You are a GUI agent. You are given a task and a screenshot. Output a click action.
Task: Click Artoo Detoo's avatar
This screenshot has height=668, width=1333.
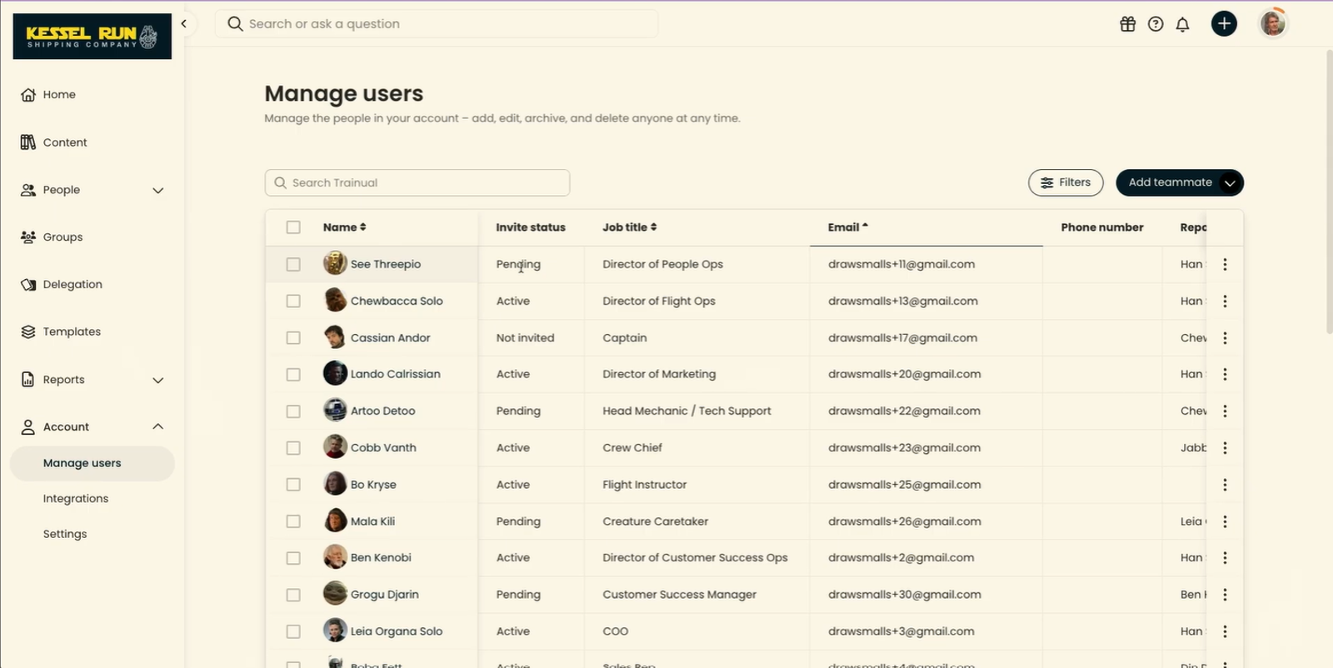tap(335, 410)
